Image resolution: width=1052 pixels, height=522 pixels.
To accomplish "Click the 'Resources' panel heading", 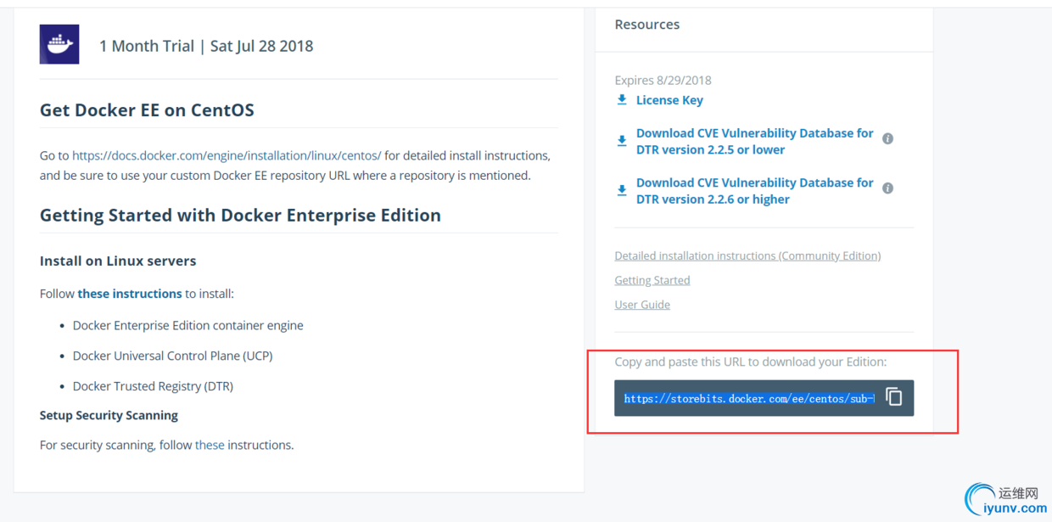I will point(647,25).
